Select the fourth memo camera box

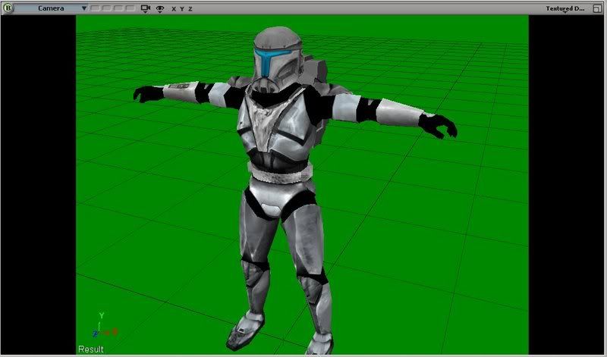131,8
